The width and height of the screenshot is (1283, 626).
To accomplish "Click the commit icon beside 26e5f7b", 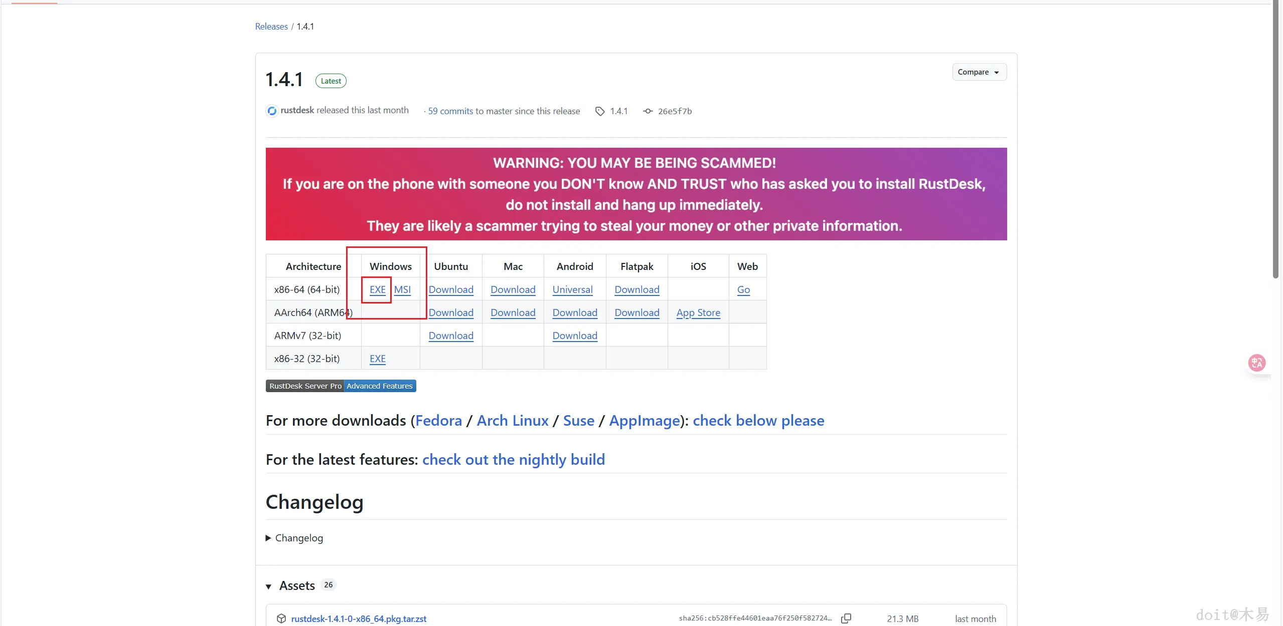I will click(648, 111).
